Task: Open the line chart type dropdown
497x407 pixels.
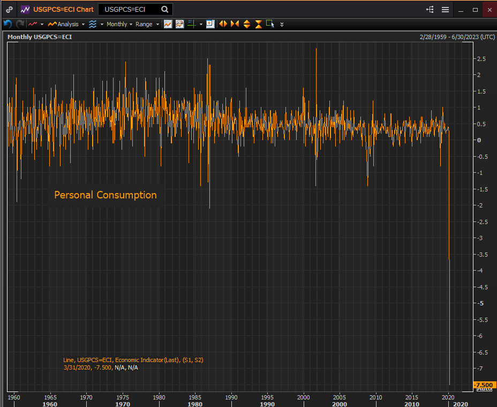Action: click(x=36, y=24)
